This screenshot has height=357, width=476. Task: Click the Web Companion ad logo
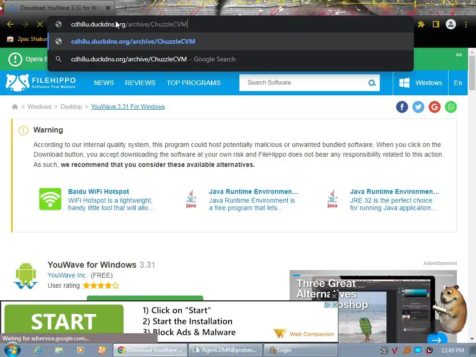click(304, 334)
